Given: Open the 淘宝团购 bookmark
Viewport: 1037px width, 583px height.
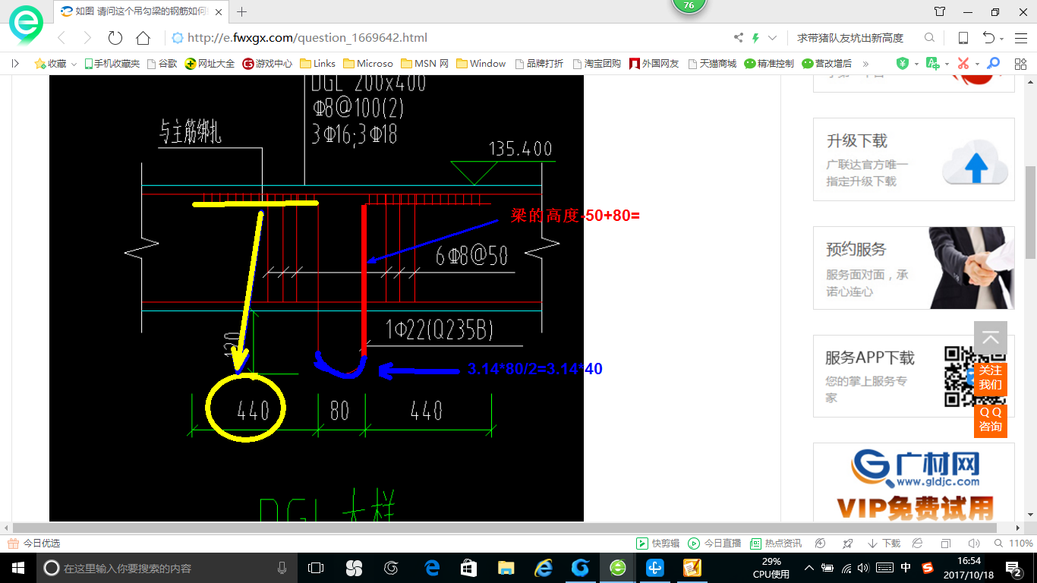Looking at the screenshot, I should tap(597, 64).
